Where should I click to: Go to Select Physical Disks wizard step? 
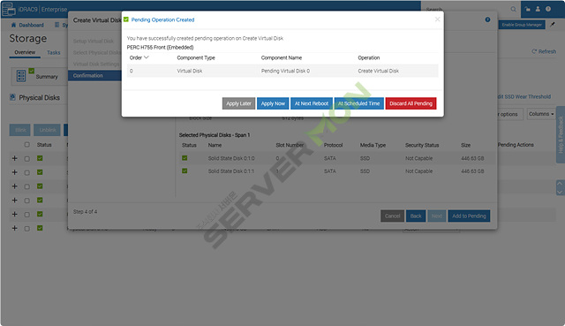(96, 53)
